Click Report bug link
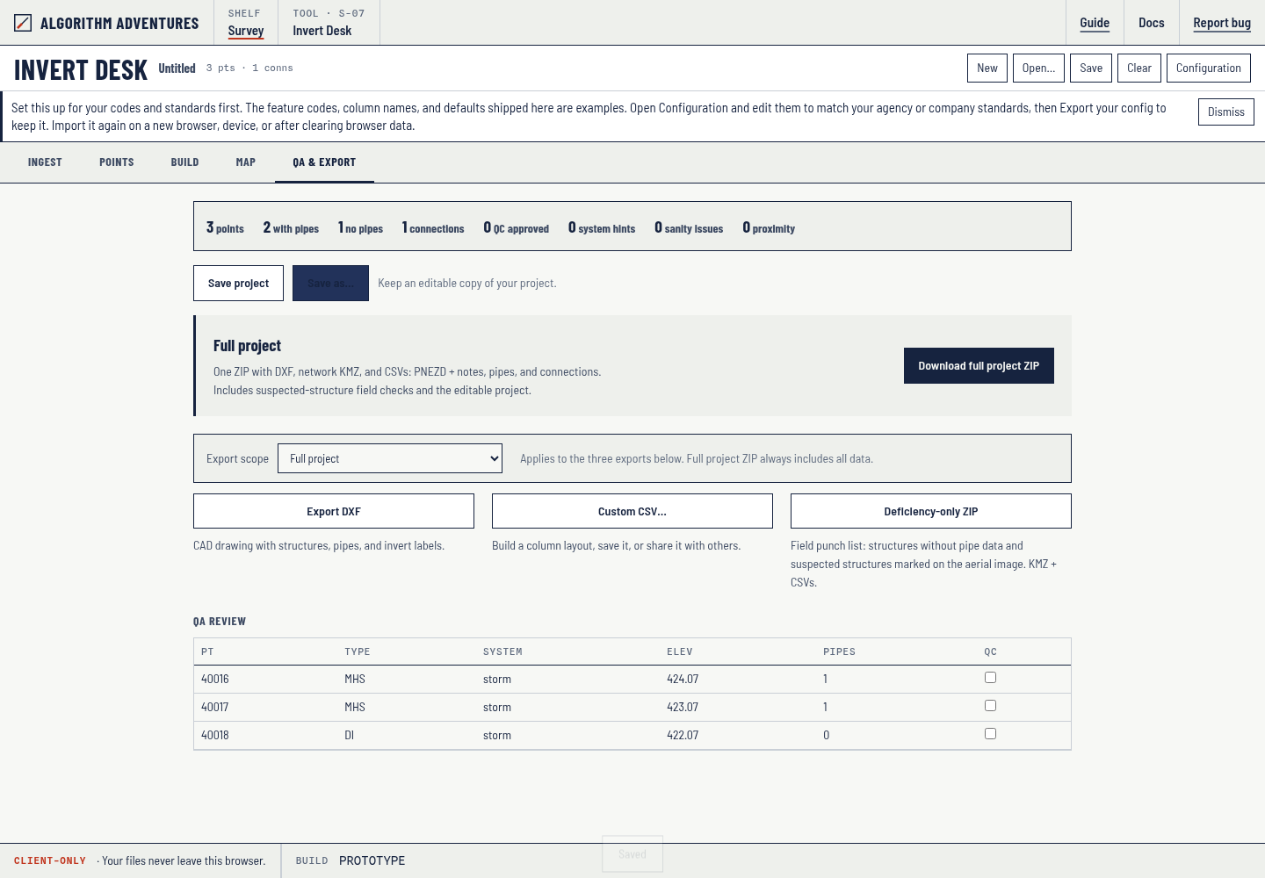 tap(1222, 23)
